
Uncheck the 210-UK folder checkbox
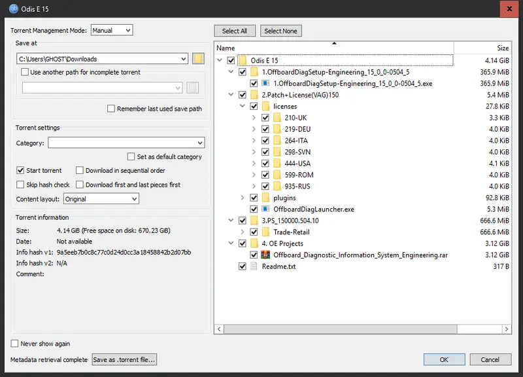tap(265, 118)
